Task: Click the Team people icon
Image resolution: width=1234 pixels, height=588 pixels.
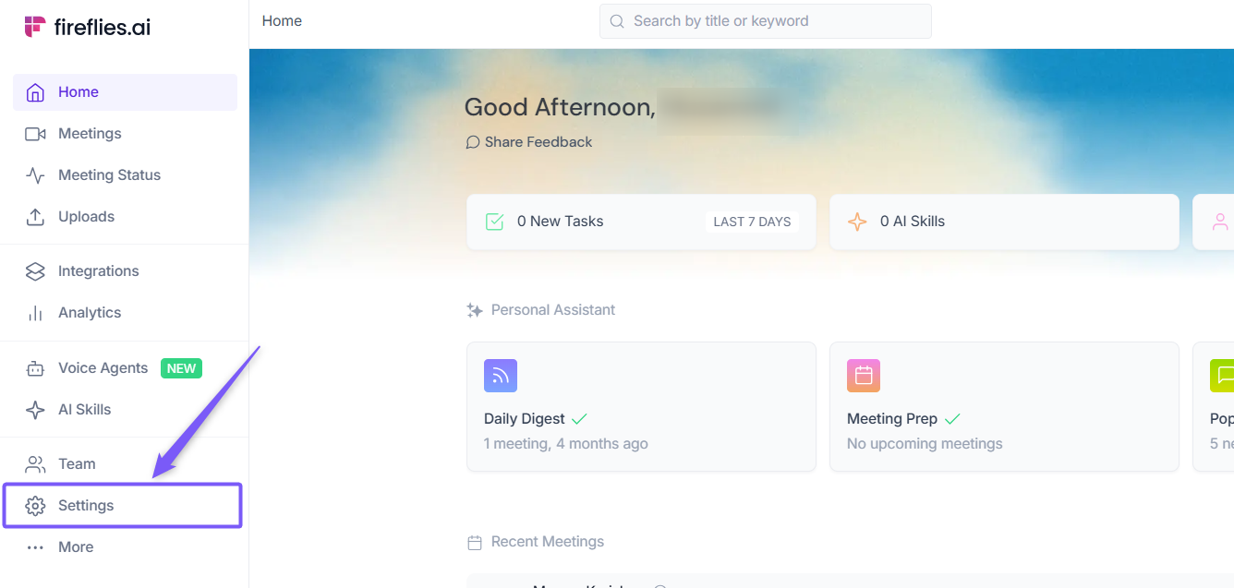Action: point(35,464)
